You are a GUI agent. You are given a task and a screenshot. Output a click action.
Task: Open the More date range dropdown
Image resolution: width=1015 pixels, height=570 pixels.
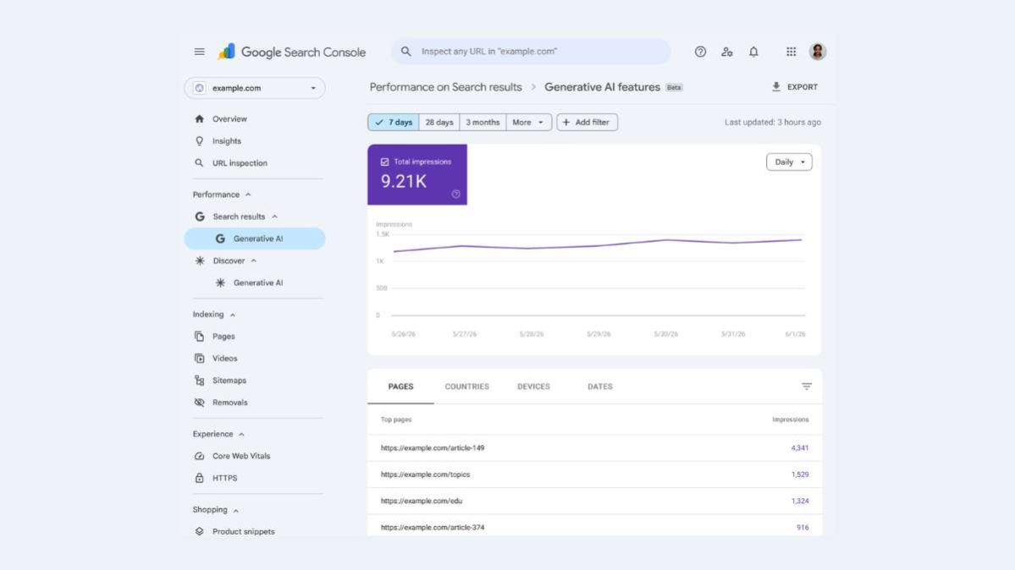point(528,123)
